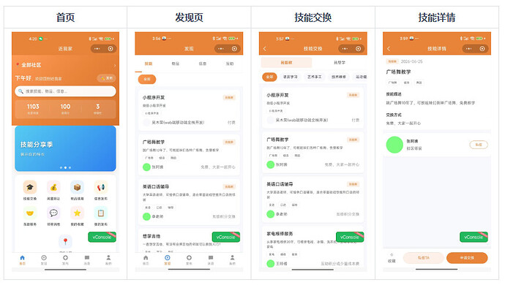Open the 小程序开发 card on 发现页
Image resolution: width=505 pixels, height=285 pixels.
[x=189, y=110]
